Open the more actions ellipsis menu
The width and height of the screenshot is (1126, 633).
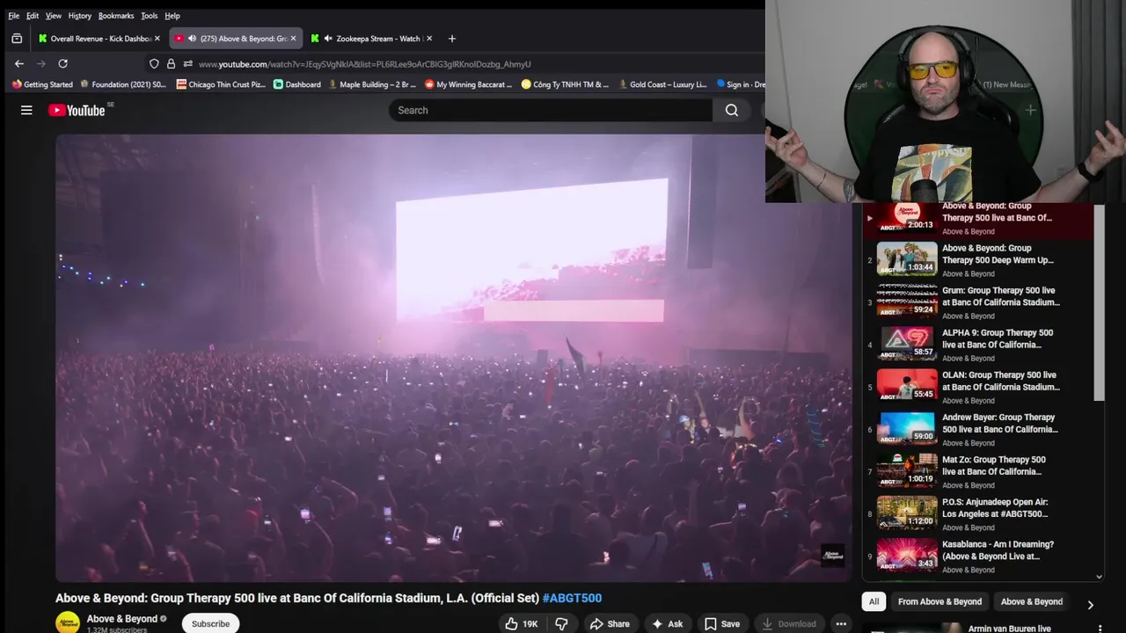pos(841,623)
